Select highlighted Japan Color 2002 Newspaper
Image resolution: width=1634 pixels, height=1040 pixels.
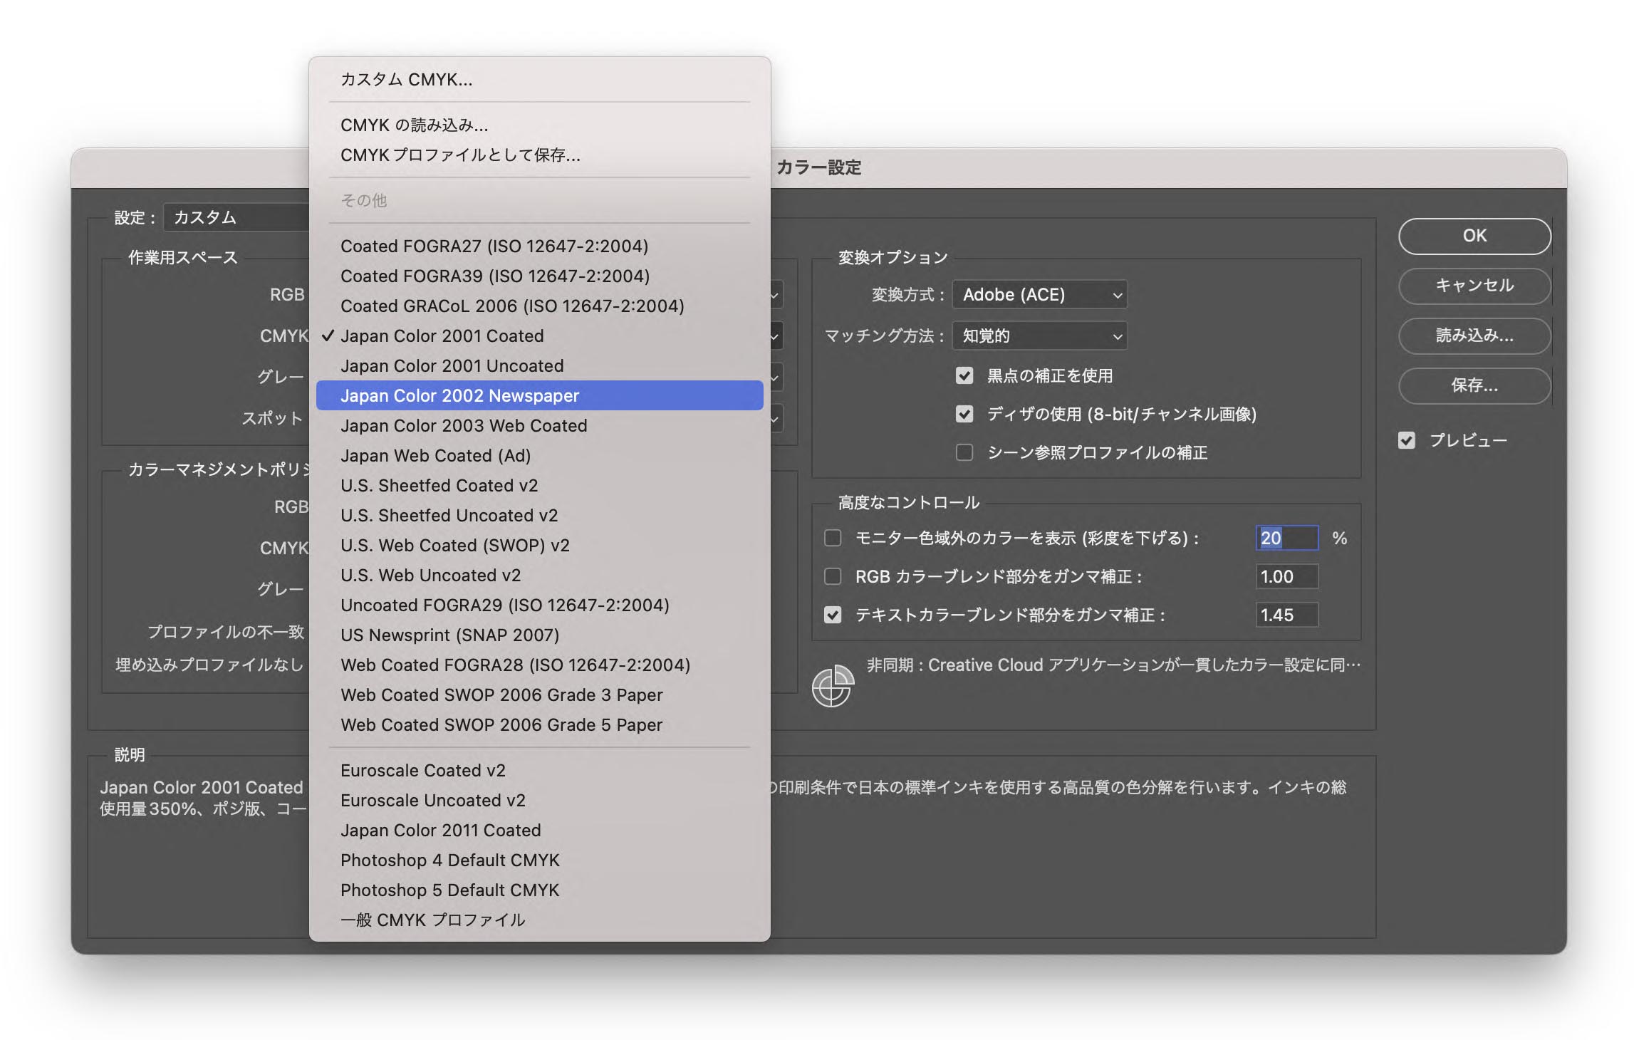click(539, 395)
